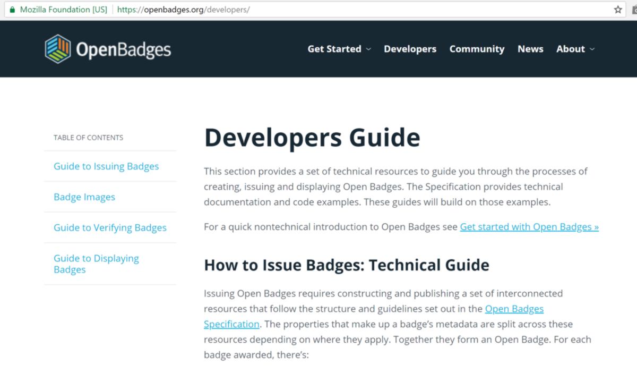Screen dimensions: 637x373
Task: Click the green secure lock icon
Action: 13,10
